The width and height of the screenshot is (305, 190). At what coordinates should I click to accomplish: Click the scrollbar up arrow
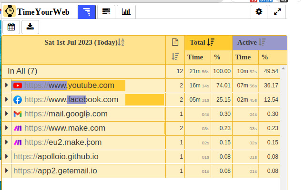tap(284, 69)
